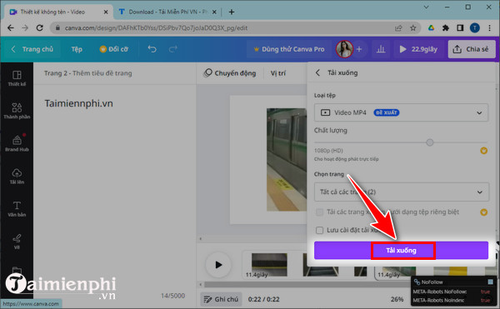Open the Thành phần elements panel
This screenshot has height=309, width=500.
click(17, 111)
